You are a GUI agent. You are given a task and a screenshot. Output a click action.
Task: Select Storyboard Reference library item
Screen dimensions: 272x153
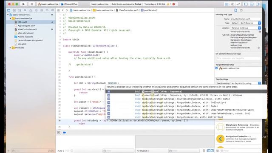[238, 127]
